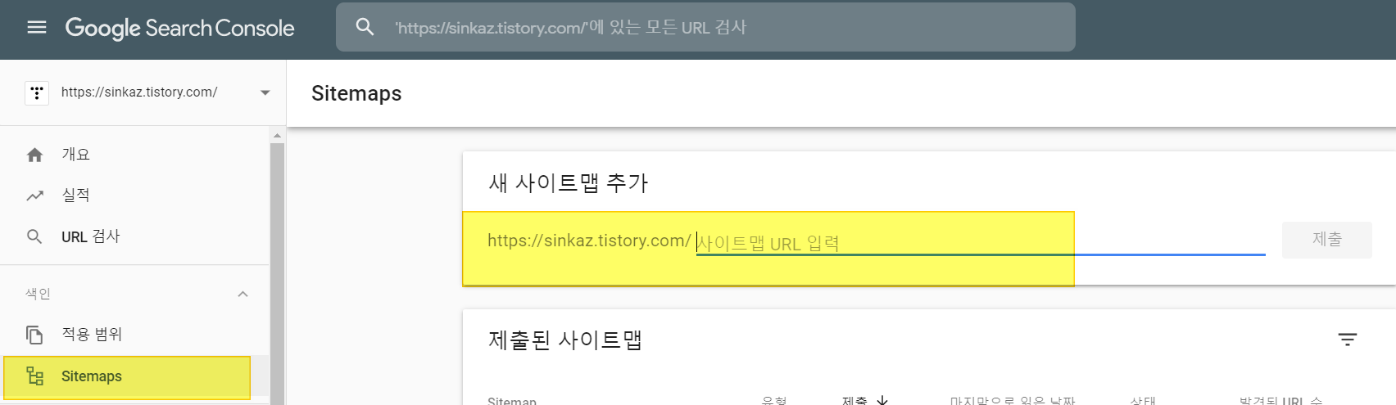This screenshot has height=405, width=1396.
Task: Click the Google Search Console logo
Action: pos(179,28)
